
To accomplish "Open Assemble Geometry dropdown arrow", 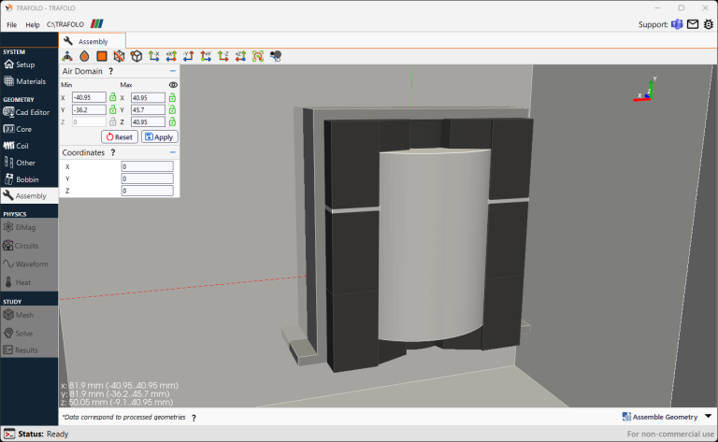I will coord(708,417).
